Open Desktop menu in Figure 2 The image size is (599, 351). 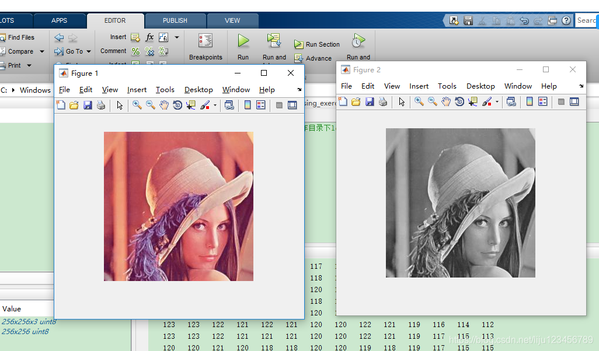tap(480, 86)
